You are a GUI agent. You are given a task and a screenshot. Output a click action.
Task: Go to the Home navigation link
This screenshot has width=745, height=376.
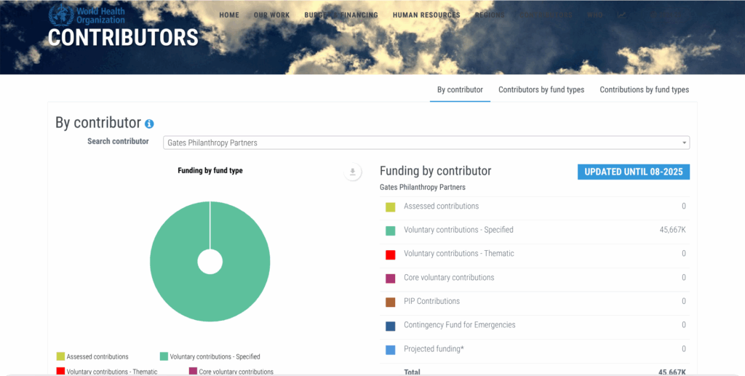229,15
